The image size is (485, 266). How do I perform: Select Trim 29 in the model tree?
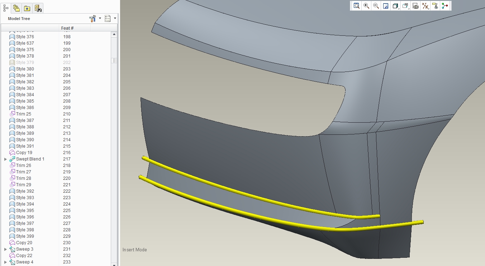click(x=24, y=185)
